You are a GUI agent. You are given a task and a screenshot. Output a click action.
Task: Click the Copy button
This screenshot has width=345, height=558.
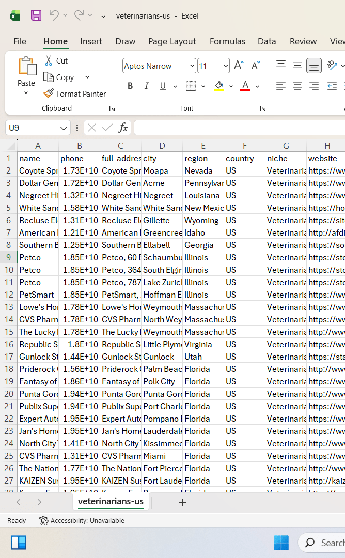[59, 77]
